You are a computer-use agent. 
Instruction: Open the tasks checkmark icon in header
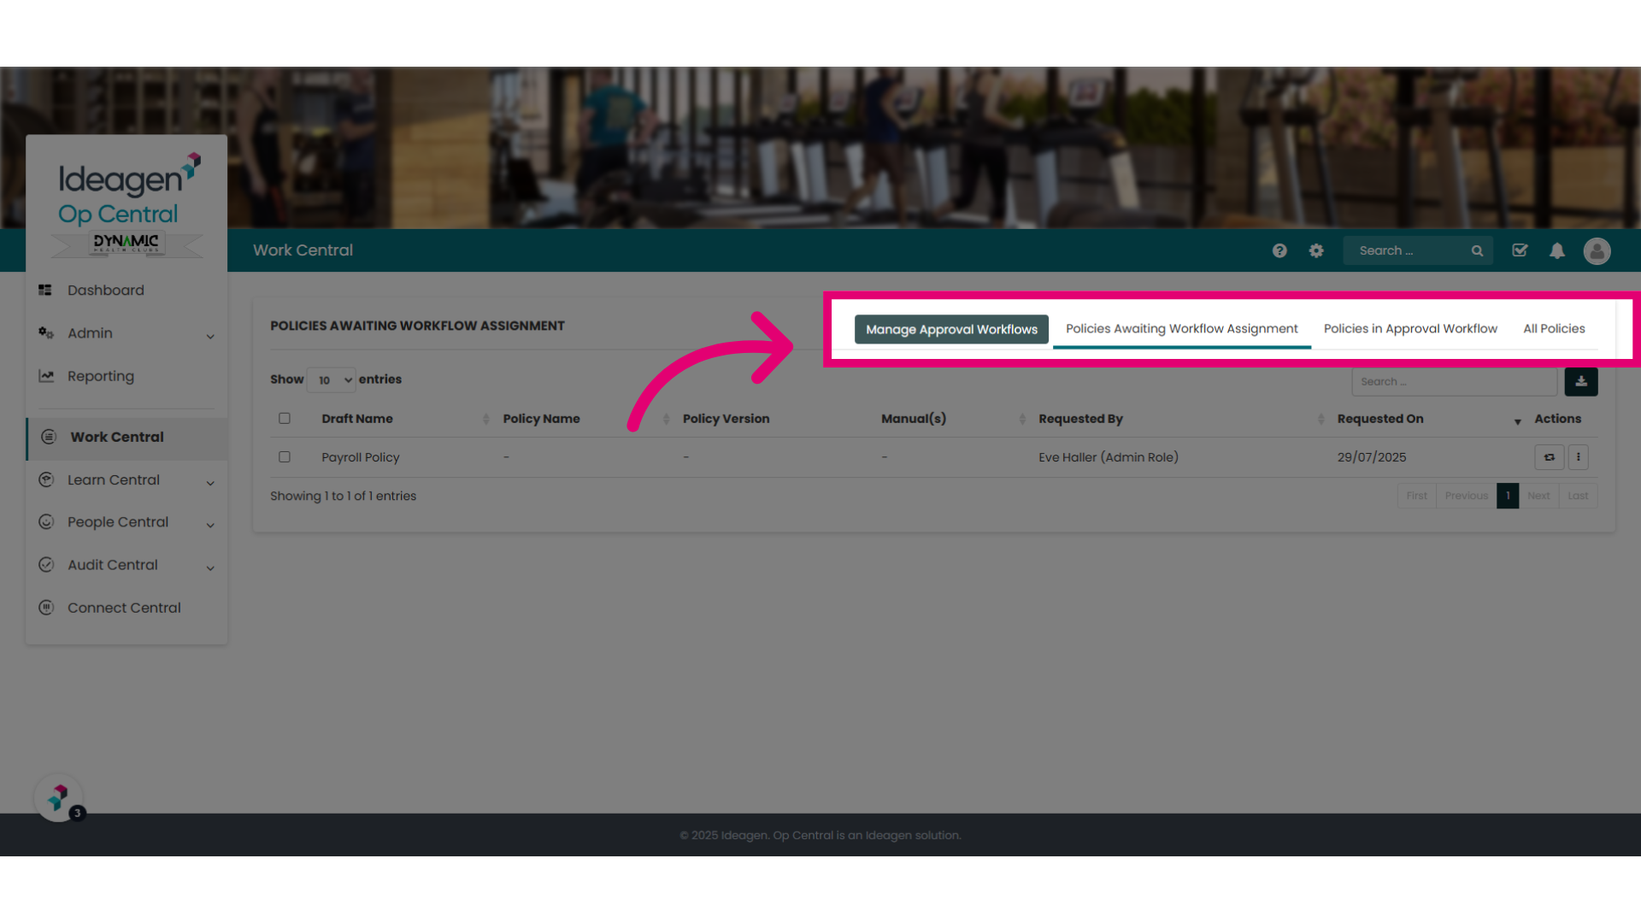[1520, 250]
